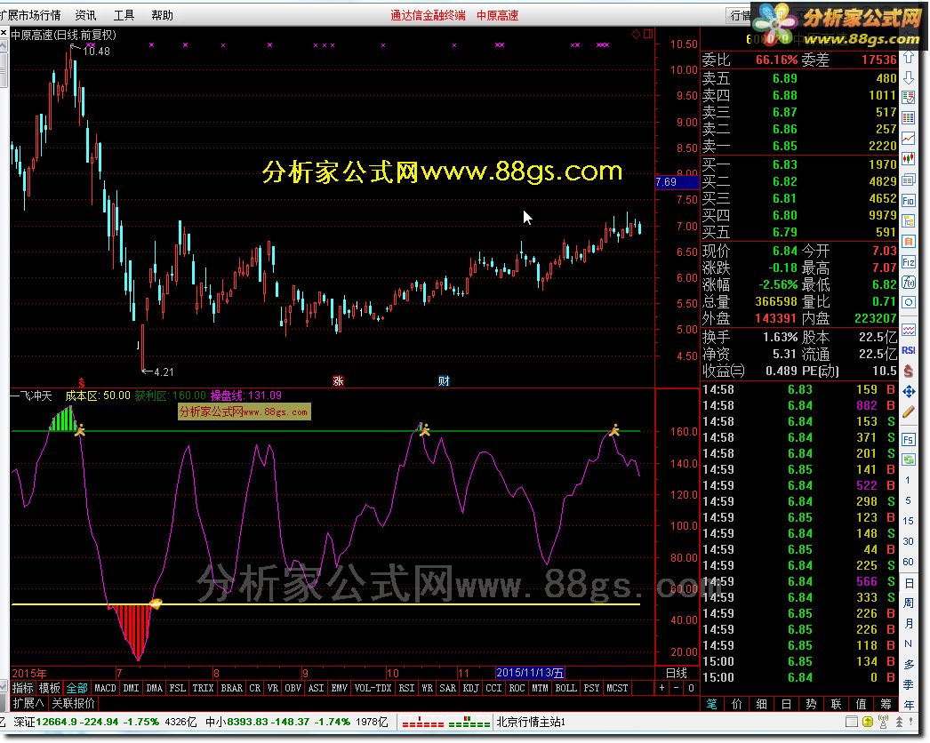Click the list panel icon in status bar

click(852, 722)
